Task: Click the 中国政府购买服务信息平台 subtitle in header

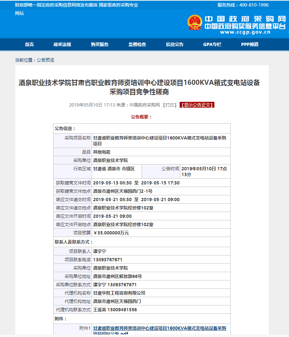Action: click(x=245, y=26)
